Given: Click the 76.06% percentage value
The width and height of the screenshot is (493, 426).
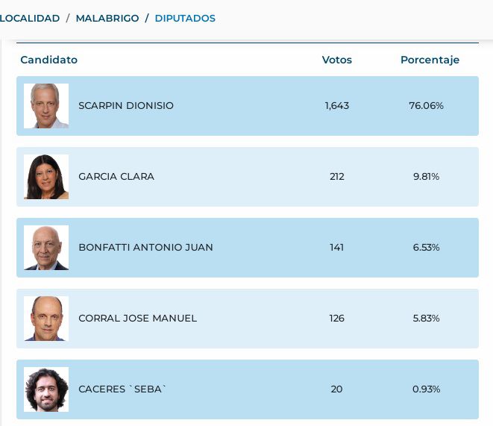Looking at the screenshot, I should coord(426,106).
